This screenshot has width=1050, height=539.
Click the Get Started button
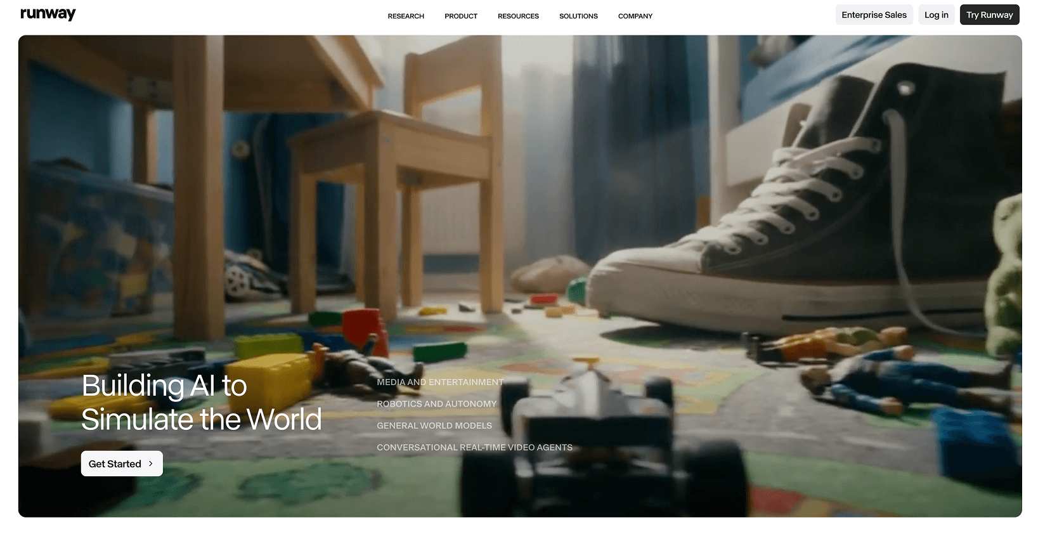pos(122,464)
